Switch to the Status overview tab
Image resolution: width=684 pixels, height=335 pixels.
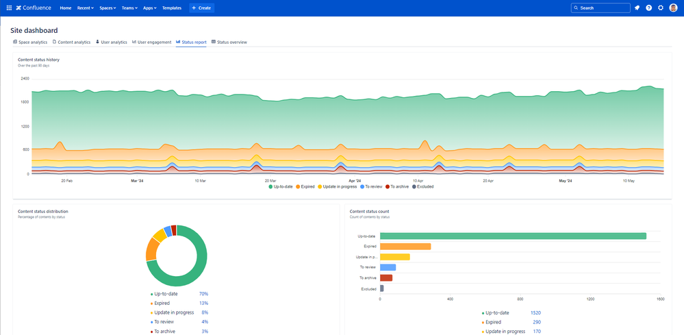(229, 42)
